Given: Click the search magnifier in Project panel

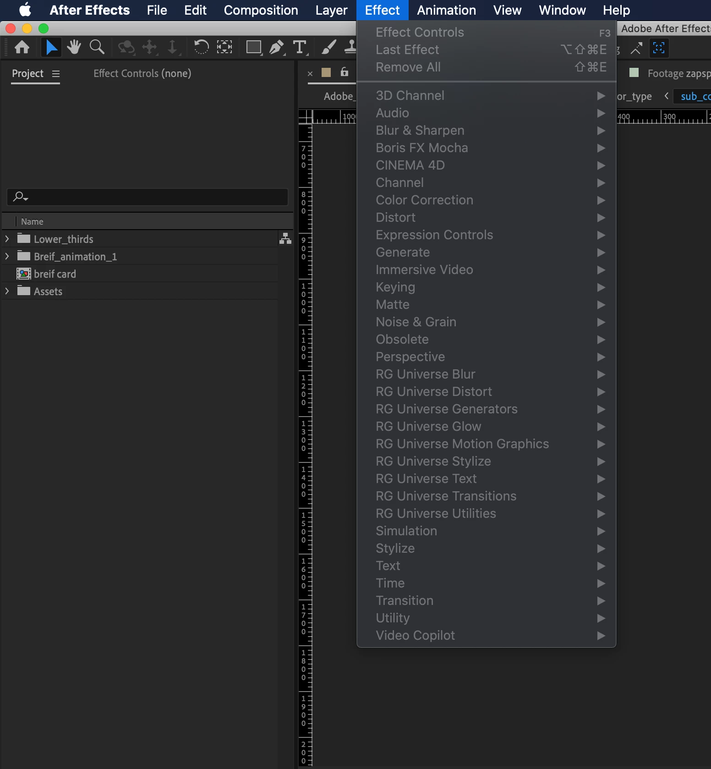Looking at the screenshot, I should (20, 197).
